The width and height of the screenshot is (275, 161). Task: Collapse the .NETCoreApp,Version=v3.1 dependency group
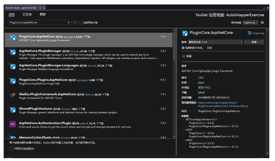(183, 119)
